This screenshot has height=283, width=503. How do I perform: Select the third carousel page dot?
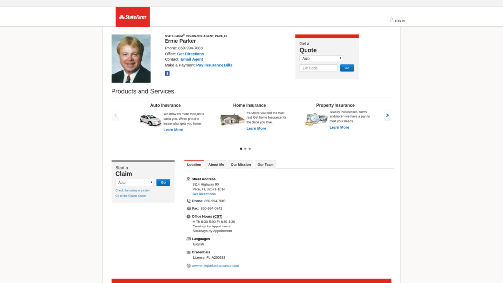[250, 148]
